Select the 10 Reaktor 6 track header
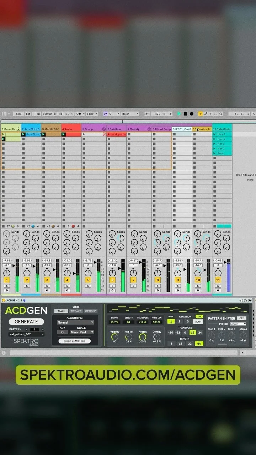 coord(202,129)
